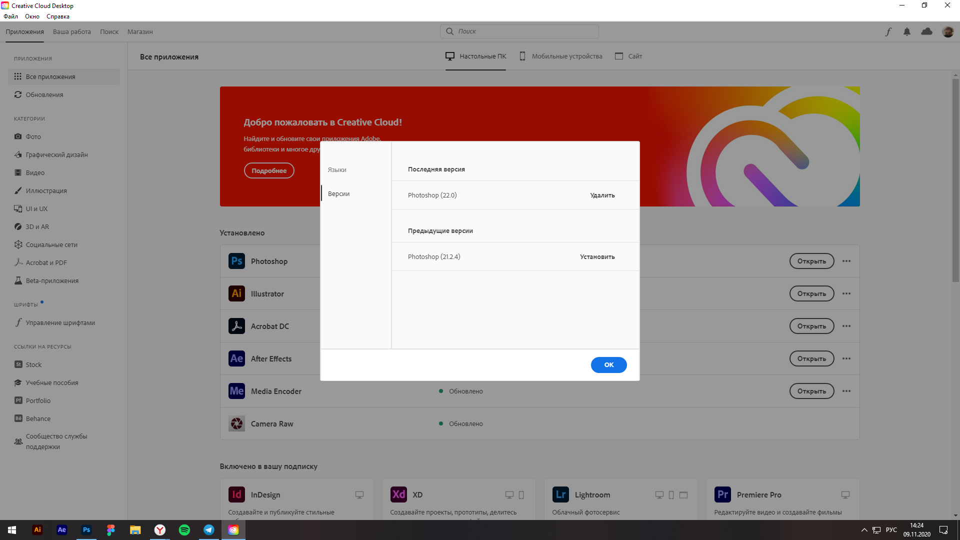Open Media Encoder via Открыть button
This screenshot has width=960, height=540.
coord(811,391)
